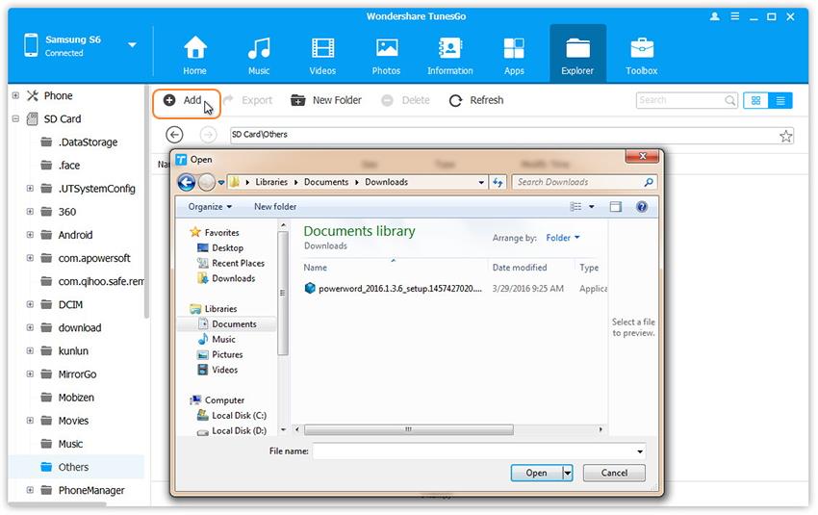
Task: Switch to thumbnail grid view
Action: [756, 100]
